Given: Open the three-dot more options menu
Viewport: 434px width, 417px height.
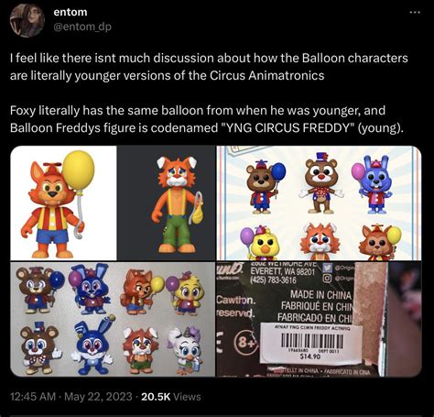Looking at the screenshot, I should (x=415, y=13).
